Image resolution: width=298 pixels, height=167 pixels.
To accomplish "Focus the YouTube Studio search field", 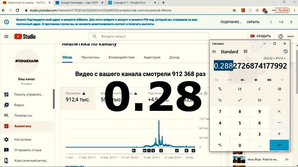I will 149,36.
